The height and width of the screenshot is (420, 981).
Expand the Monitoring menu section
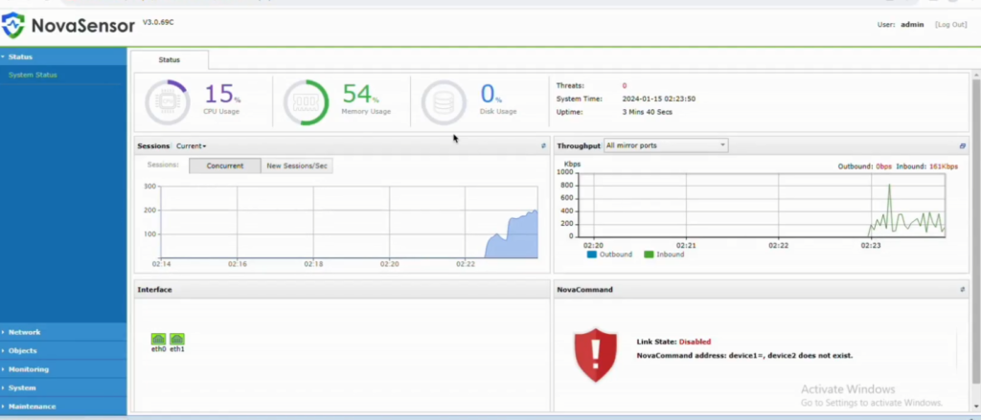point(63,368)
